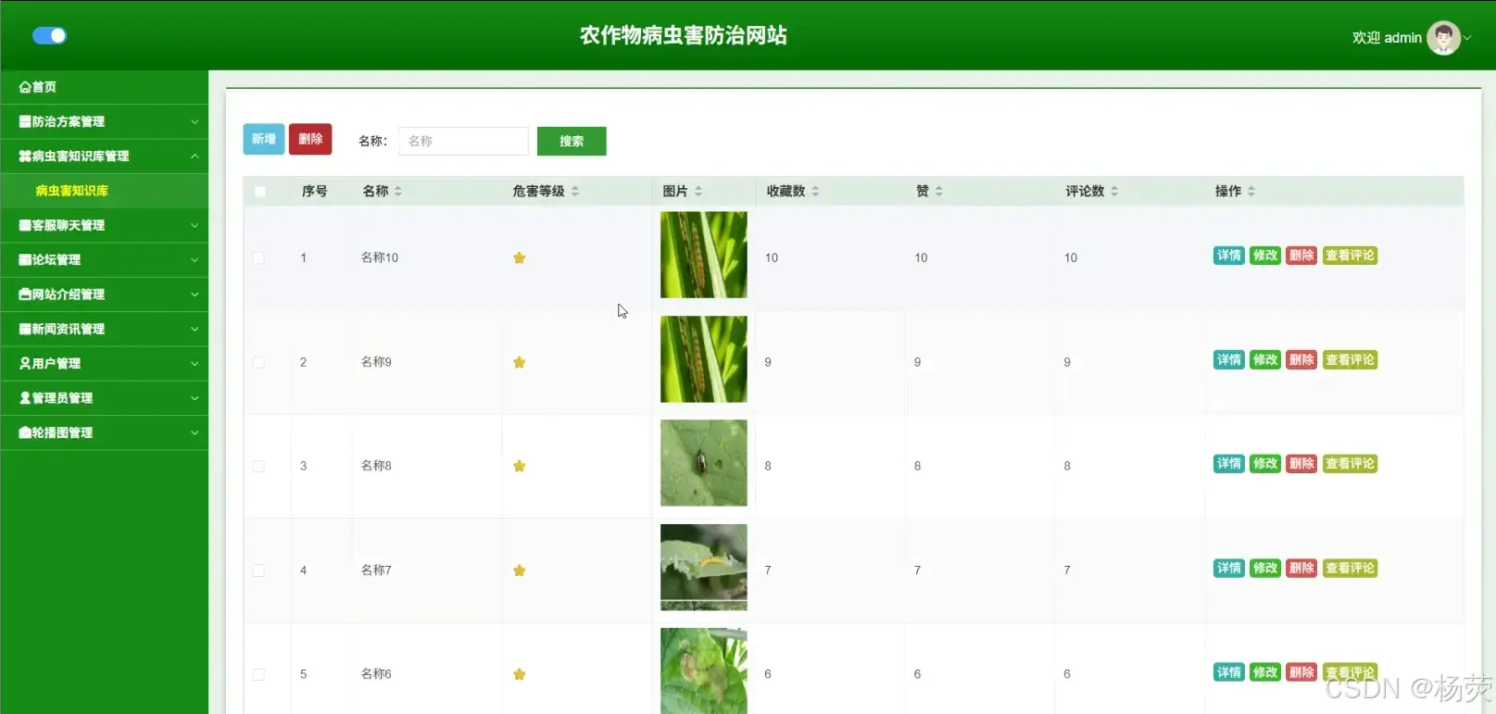The width and height of the screenshot is (1496, 714).
Task: Check the checkbox for row 名称8
Action: [258, 466]
